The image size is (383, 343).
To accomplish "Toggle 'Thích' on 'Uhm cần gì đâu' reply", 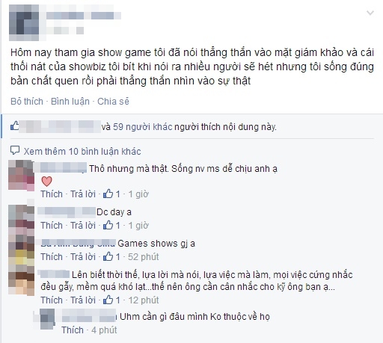I will [x=73, y=330].
